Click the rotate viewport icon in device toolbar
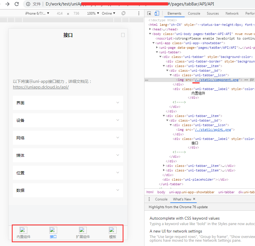Image resolution: width=255 pixels, height=246 pixels. (123, 13)
